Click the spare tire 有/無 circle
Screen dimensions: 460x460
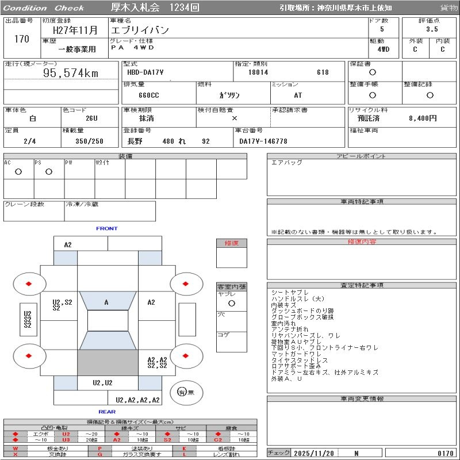(x=182, y=392)
